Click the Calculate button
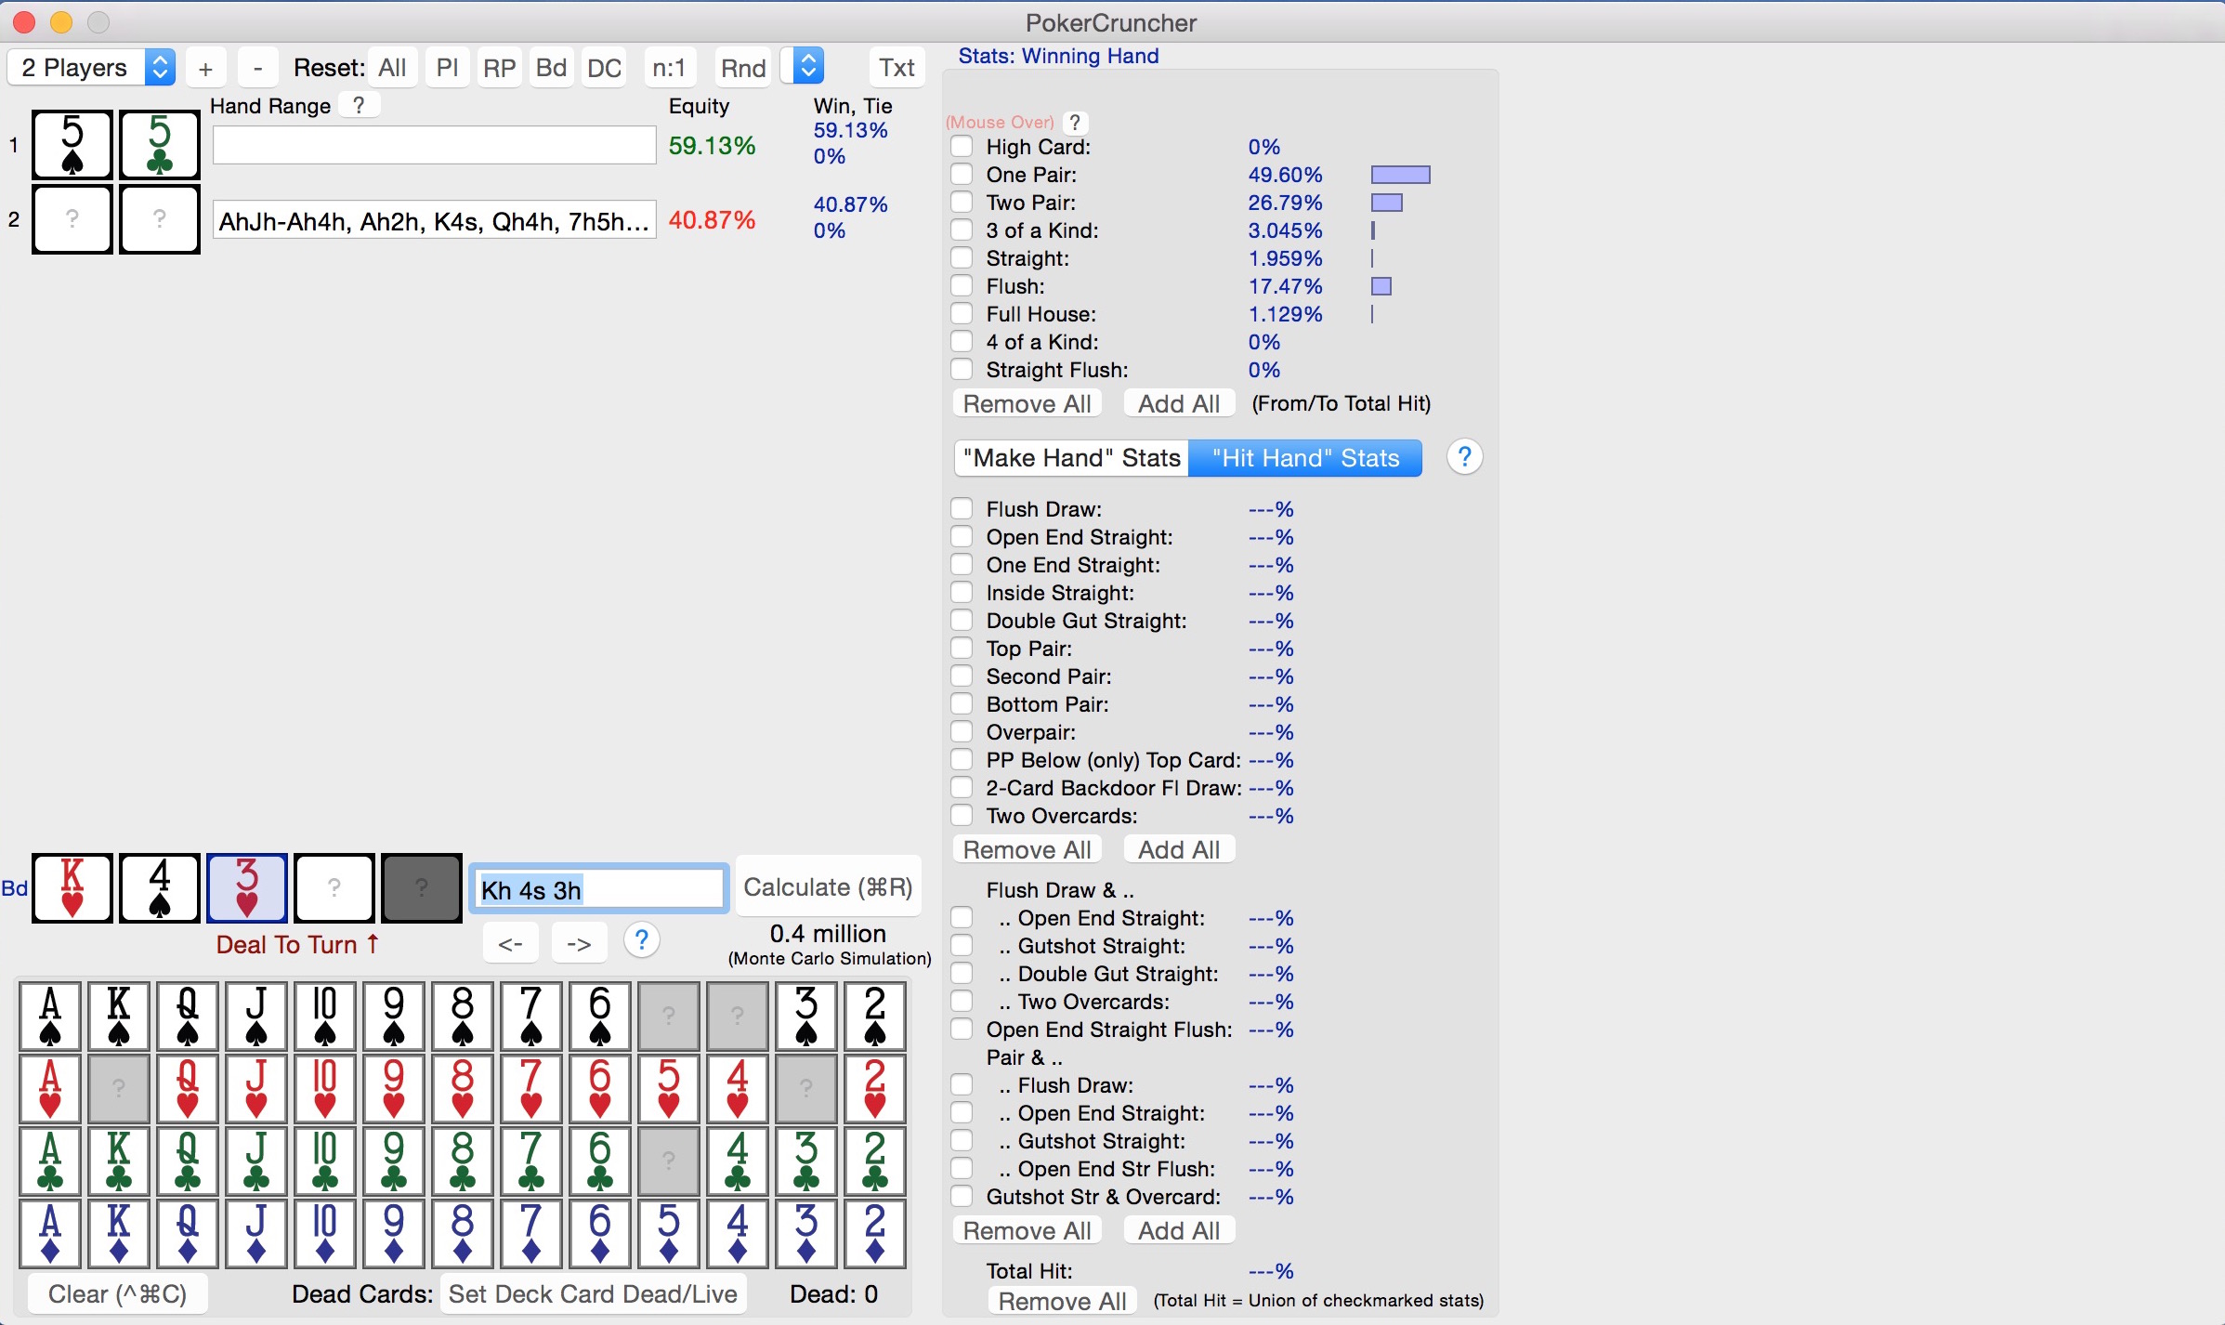The image size is (2225, 1325). click(x=828, y=887)
